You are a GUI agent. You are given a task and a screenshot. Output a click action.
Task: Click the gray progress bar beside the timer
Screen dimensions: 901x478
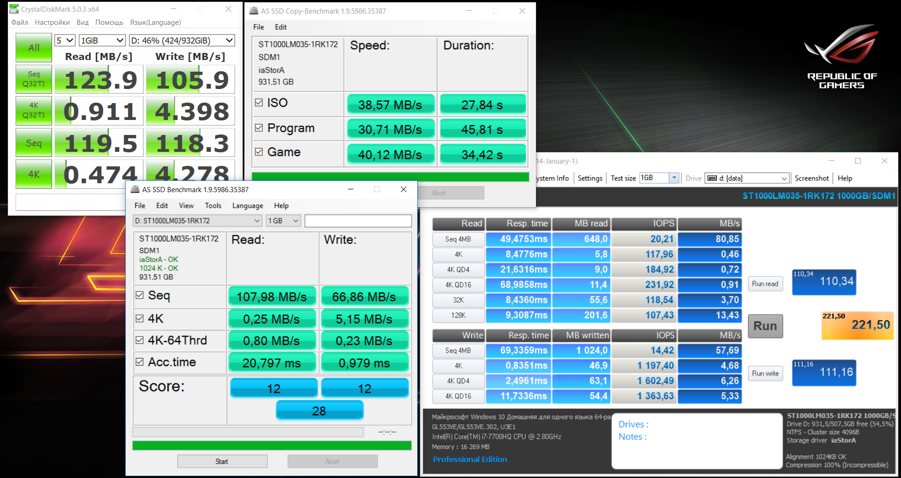click(248, 432)
